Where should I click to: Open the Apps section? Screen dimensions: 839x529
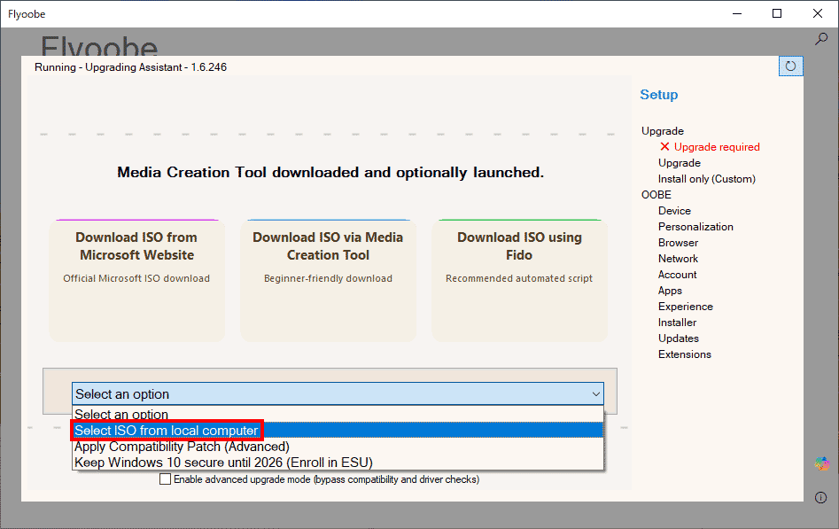pos(670,291)
